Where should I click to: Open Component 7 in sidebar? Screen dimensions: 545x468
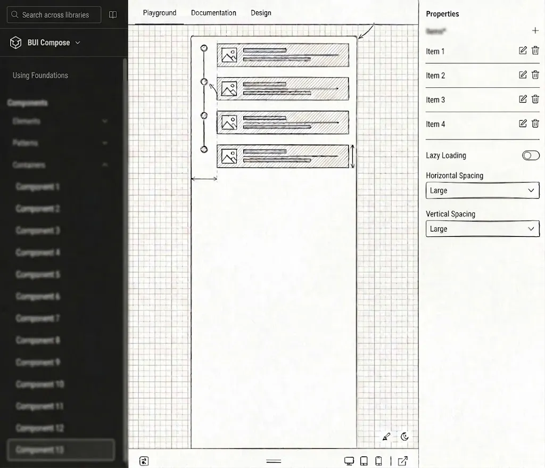click(x=38, y=318)
